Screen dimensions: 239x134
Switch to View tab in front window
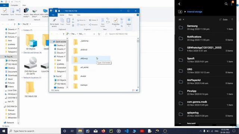click(78, 15)
